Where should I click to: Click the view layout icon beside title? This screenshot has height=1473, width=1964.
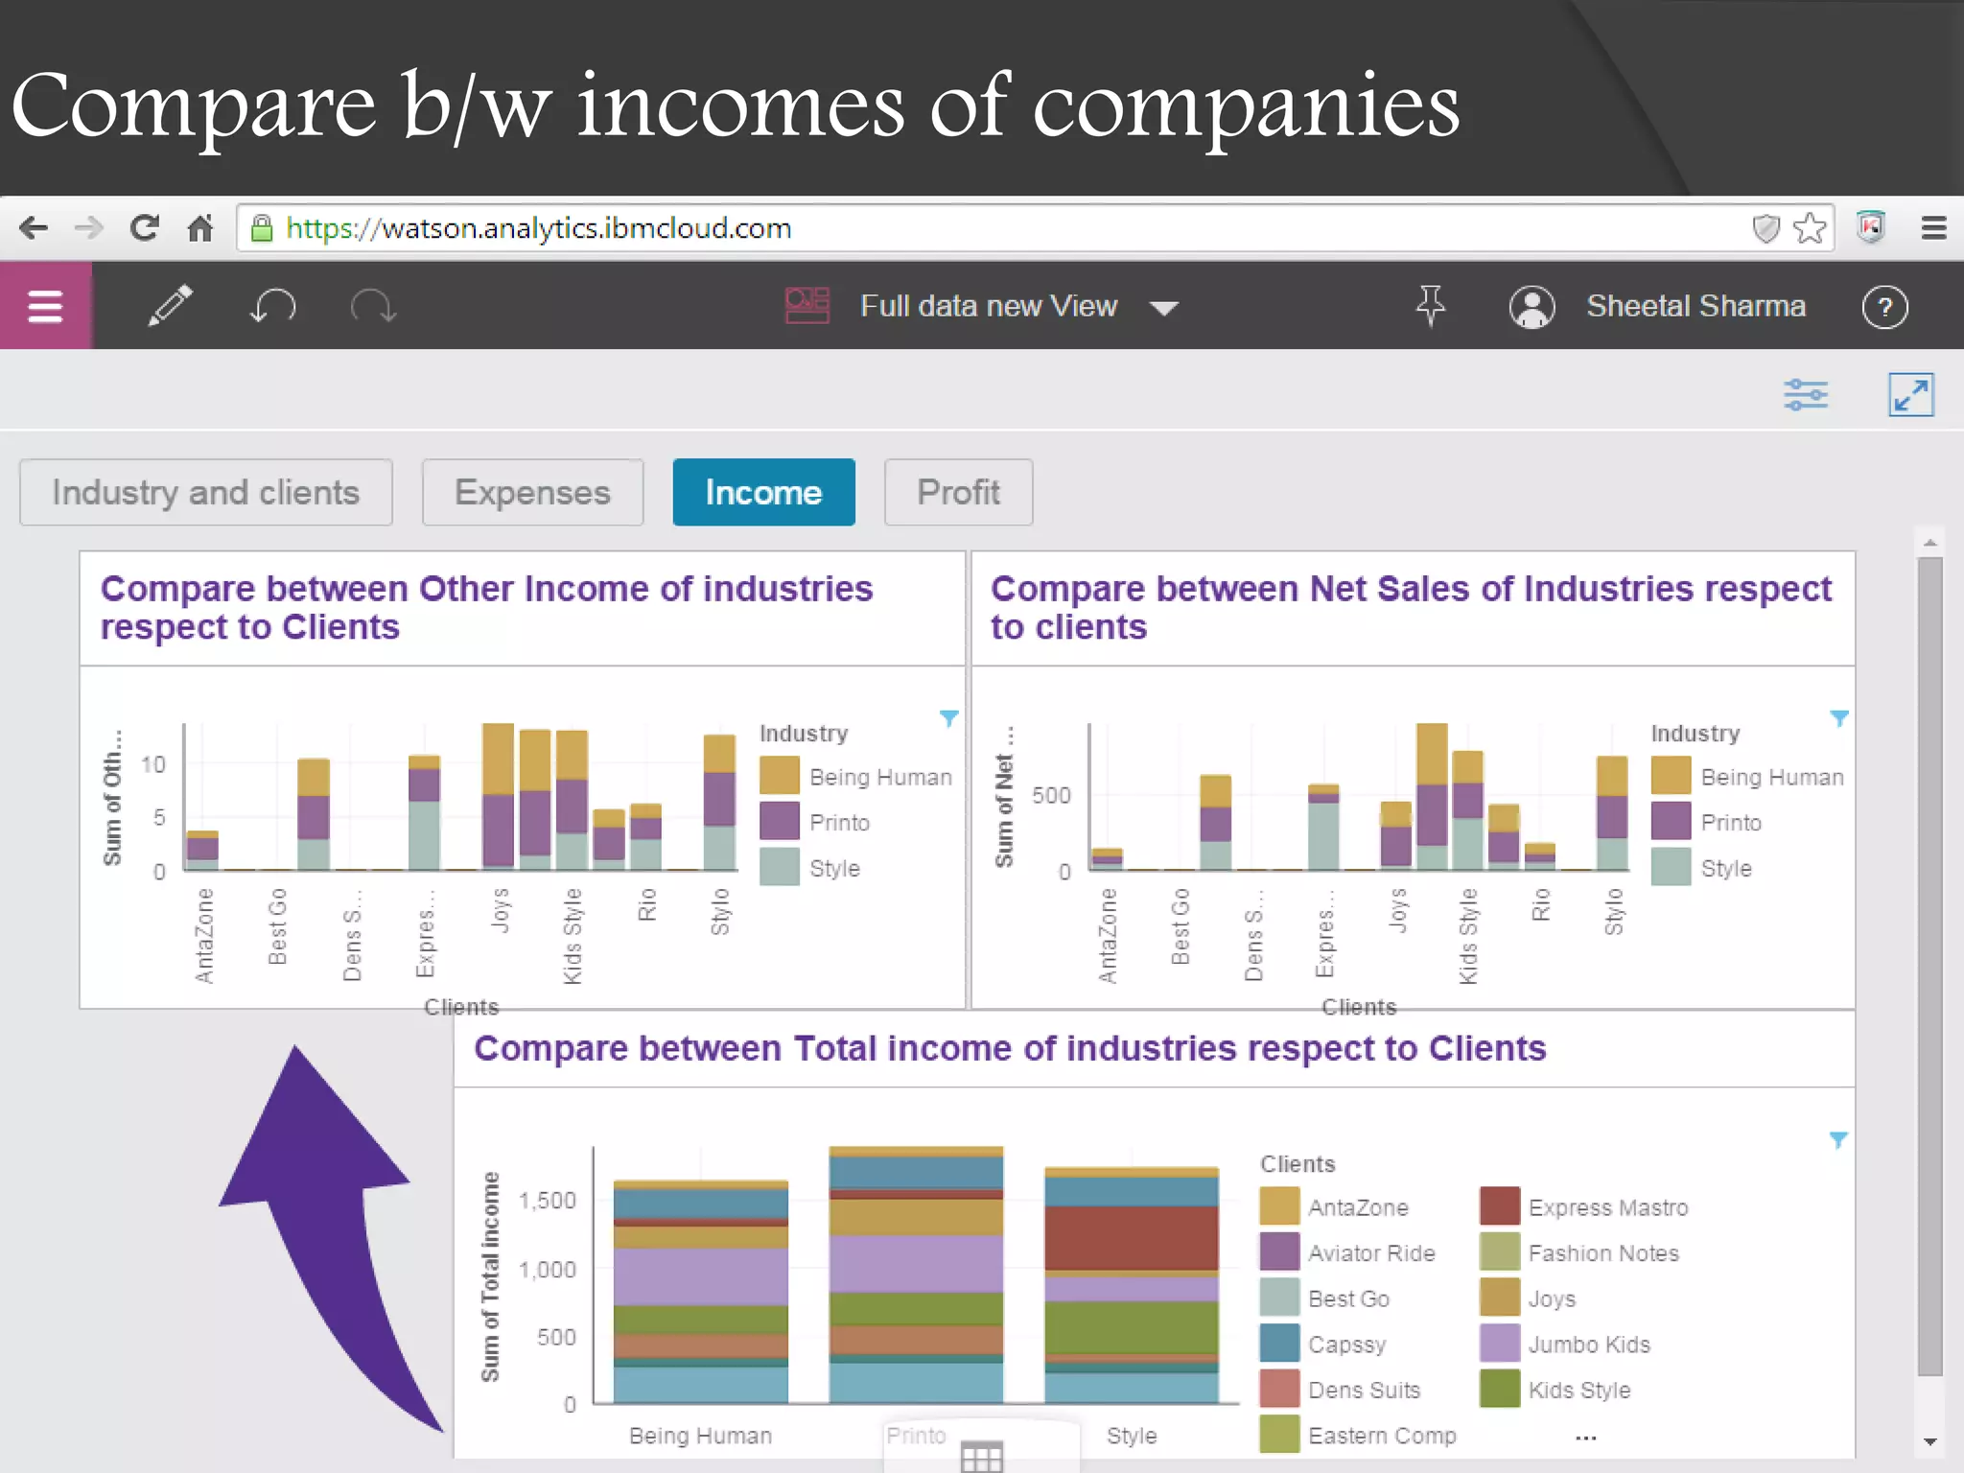(807, 306)
